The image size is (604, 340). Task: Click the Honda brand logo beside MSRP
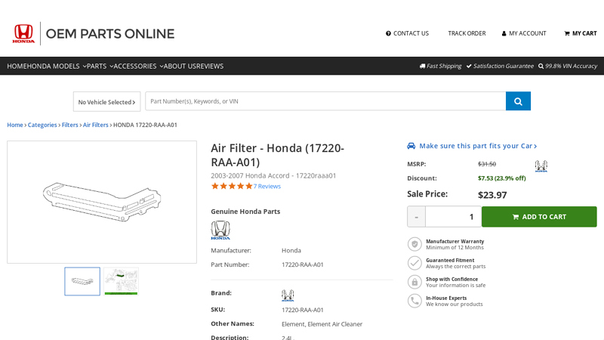point(541,165)
